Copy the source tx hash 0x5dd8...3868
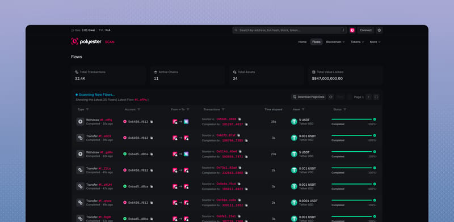The height and width of the screenshot is (222, 454). pos(239,119)
